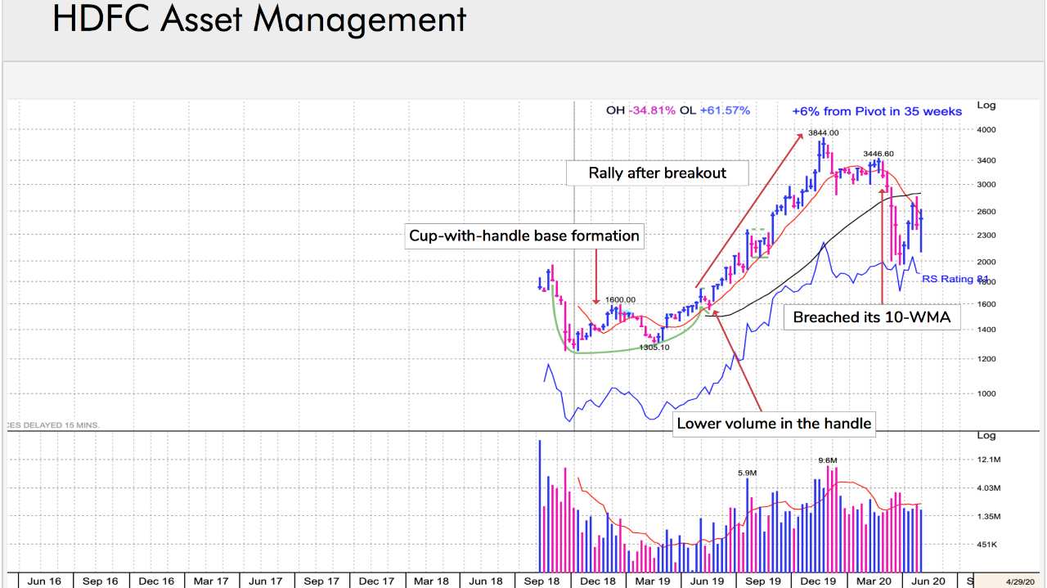Click the 'Mar 17' date on the time axis
The width and height of the screenshot is (1047, 588).
(211, 581)
